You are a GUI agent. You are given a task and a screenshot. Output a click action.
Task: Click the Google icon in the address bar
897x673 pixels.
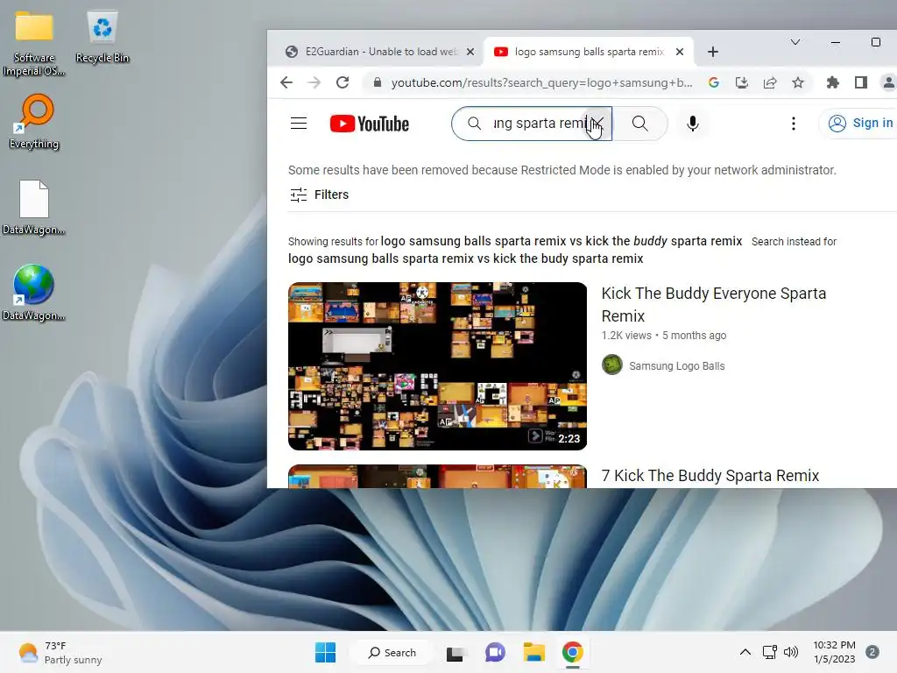point(713,82)
